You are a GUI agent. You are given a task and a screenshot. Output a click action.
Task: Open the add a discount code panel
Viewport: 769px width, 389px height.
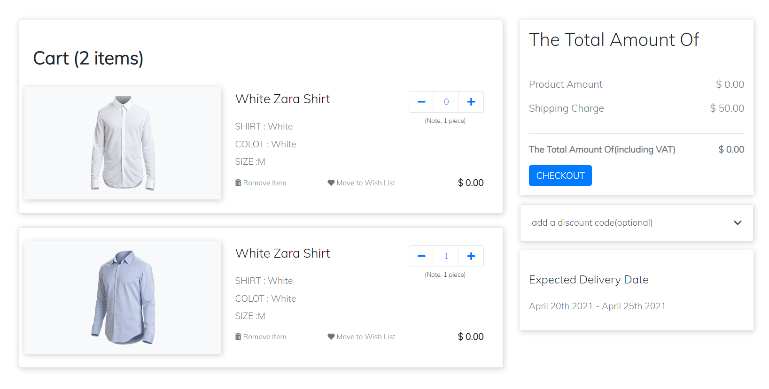pyautogui.click(x=637, y=223)
